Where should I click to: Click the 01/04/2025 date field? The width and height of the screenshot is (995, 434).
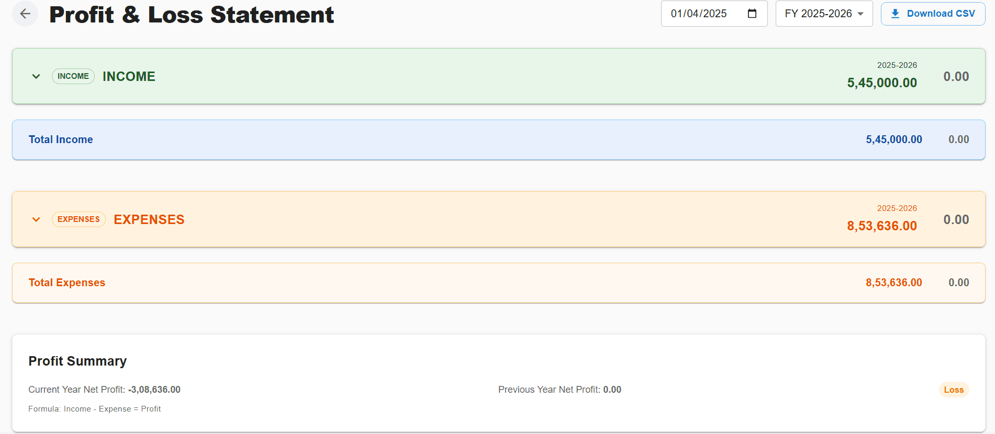coord(699,14)
